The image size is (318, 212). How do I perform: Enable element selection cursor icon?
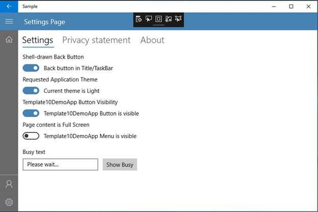pos(149,19)
